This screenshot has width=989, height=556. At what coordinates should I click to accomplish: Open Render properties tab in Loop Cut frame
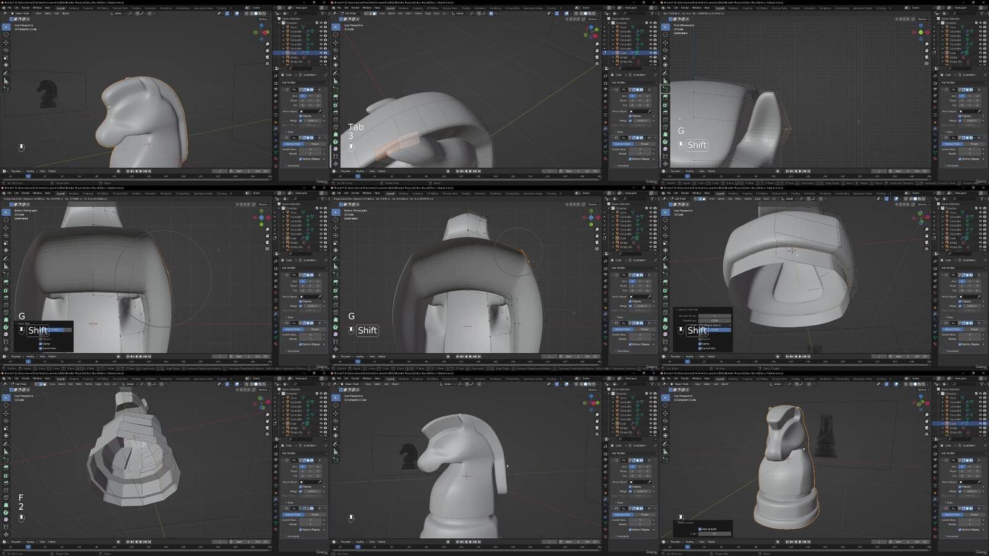[x=935, y=268]
